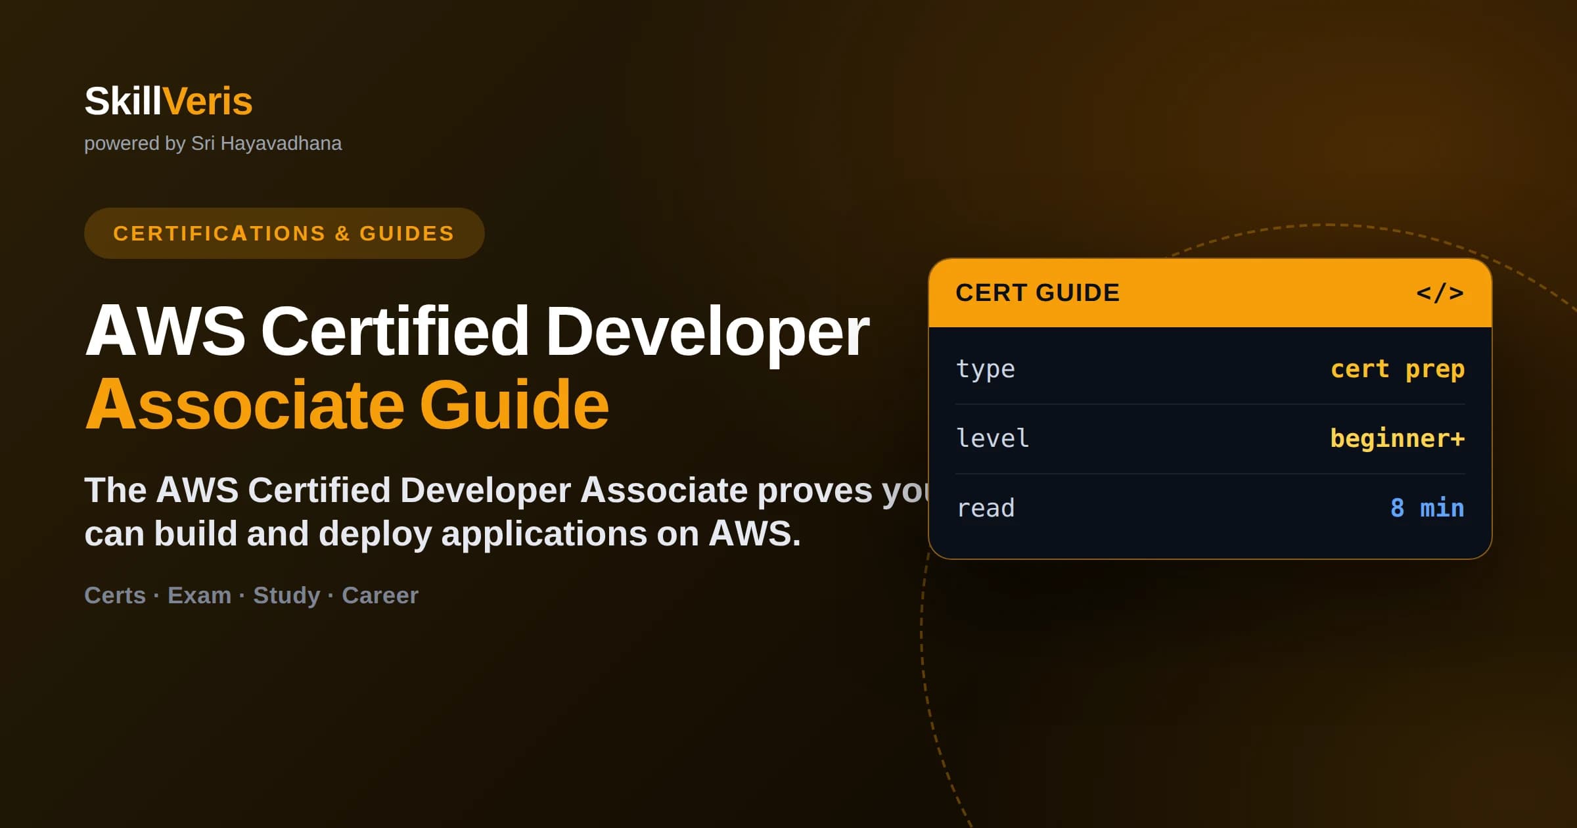Click the description sentence about building apps on AWS
This screenshot has width=1577, height=828.
506,512
